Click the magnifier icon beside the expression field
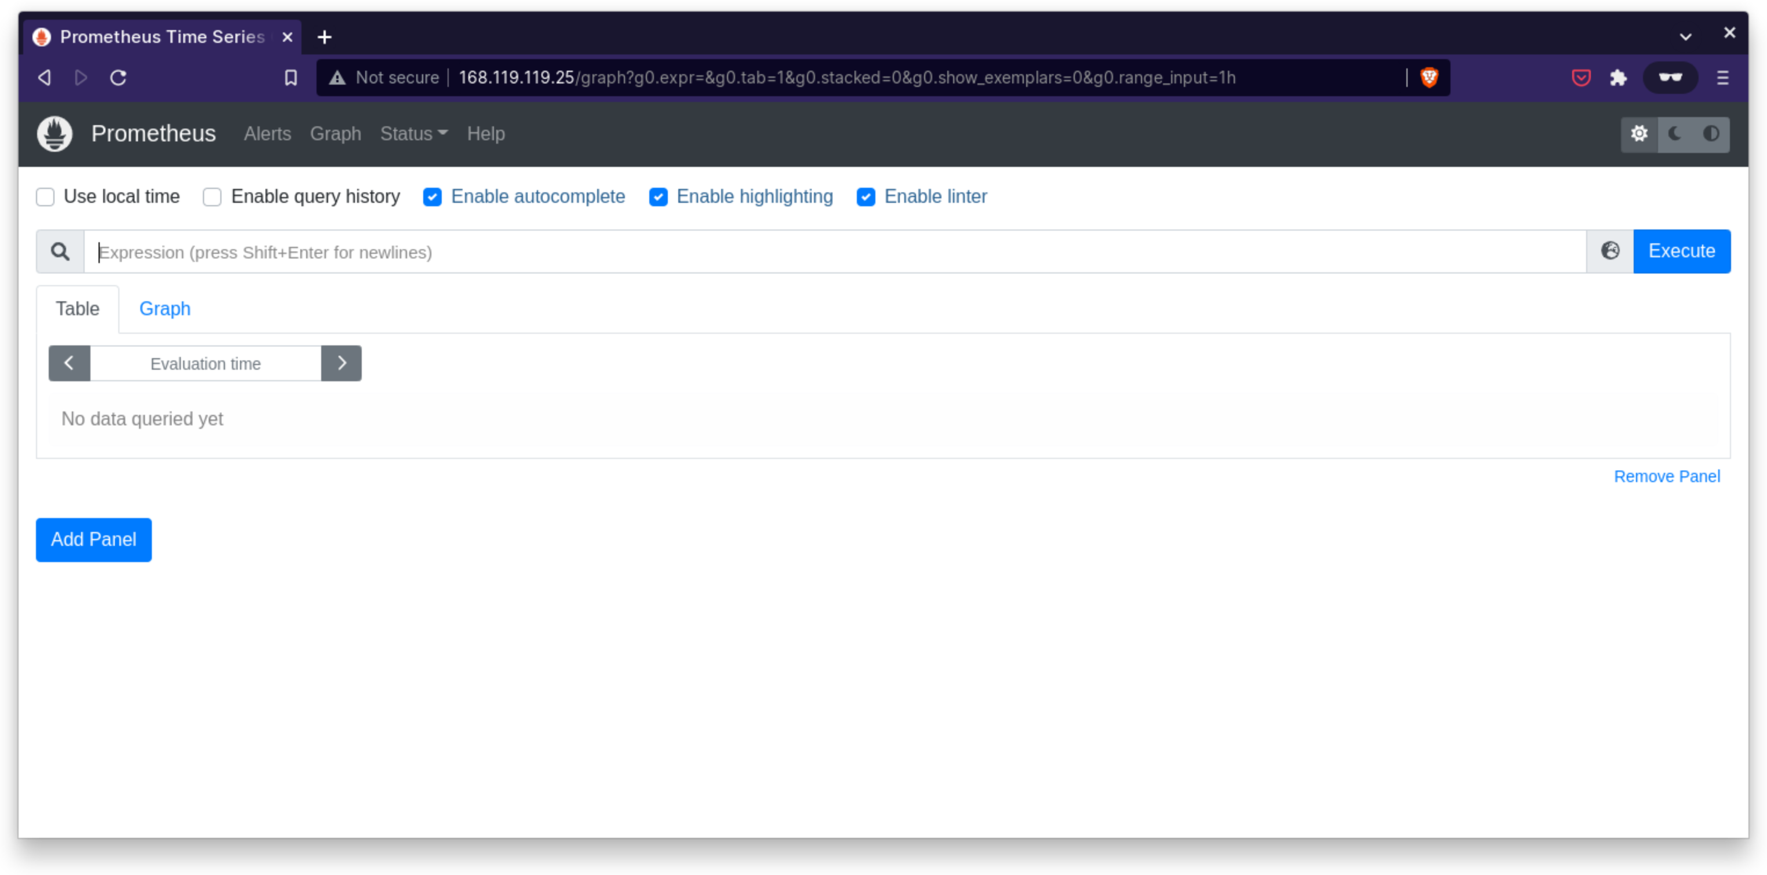Image resolution: width=1767 pixels, height=875 pixels. click(x=60, y=251)
